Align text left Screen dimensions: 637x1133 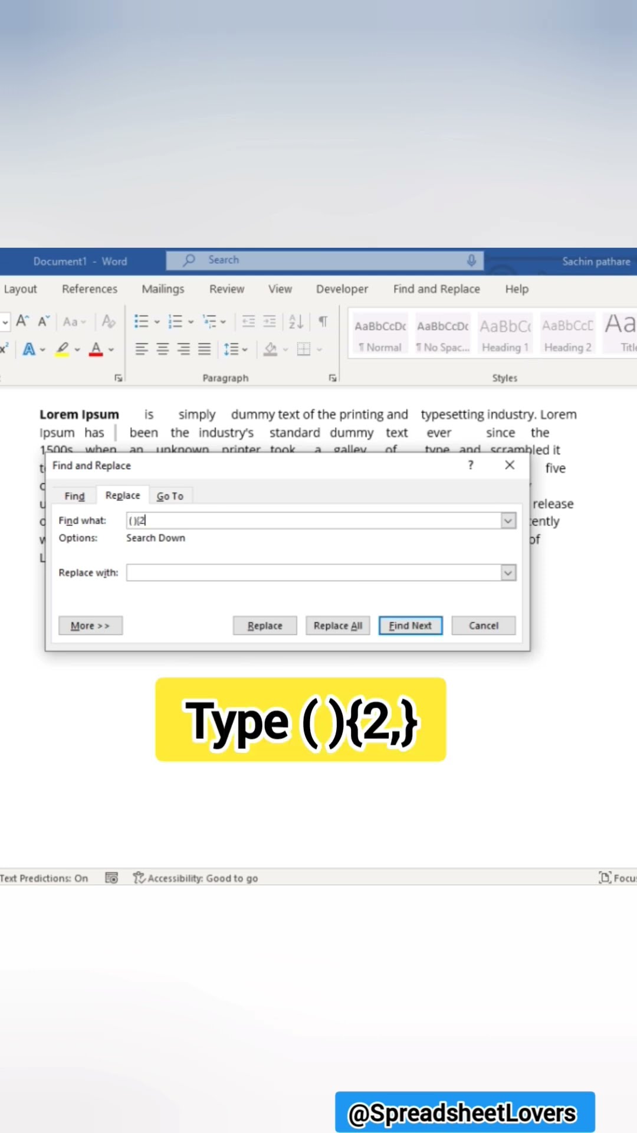(x=142, y=349)
